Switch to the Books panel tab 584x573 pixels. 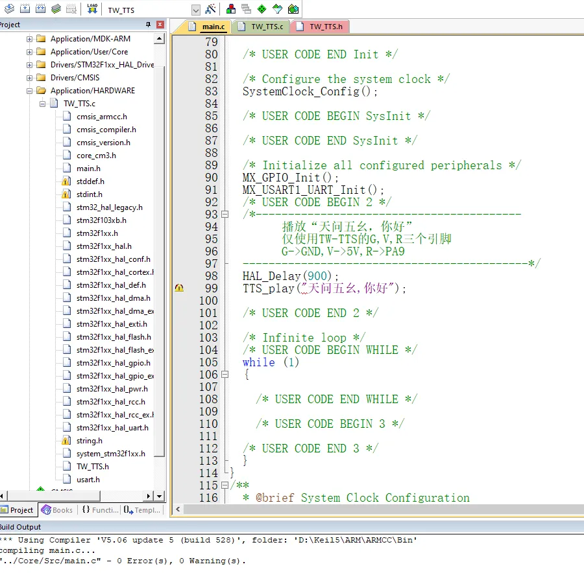[x=57, y=510]
